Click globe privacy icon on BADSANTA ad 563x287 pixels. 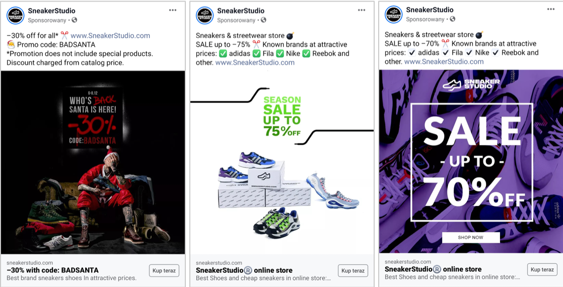click(75, 20)
